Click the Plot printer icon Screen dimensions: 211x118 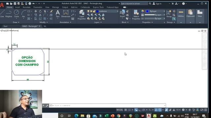[30, 4]
